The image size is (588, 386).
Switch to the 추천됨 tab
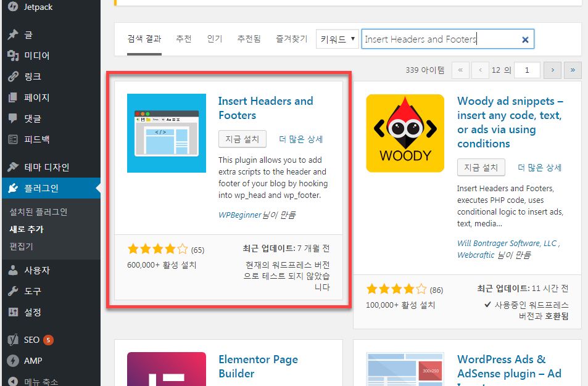coord(249,39)
